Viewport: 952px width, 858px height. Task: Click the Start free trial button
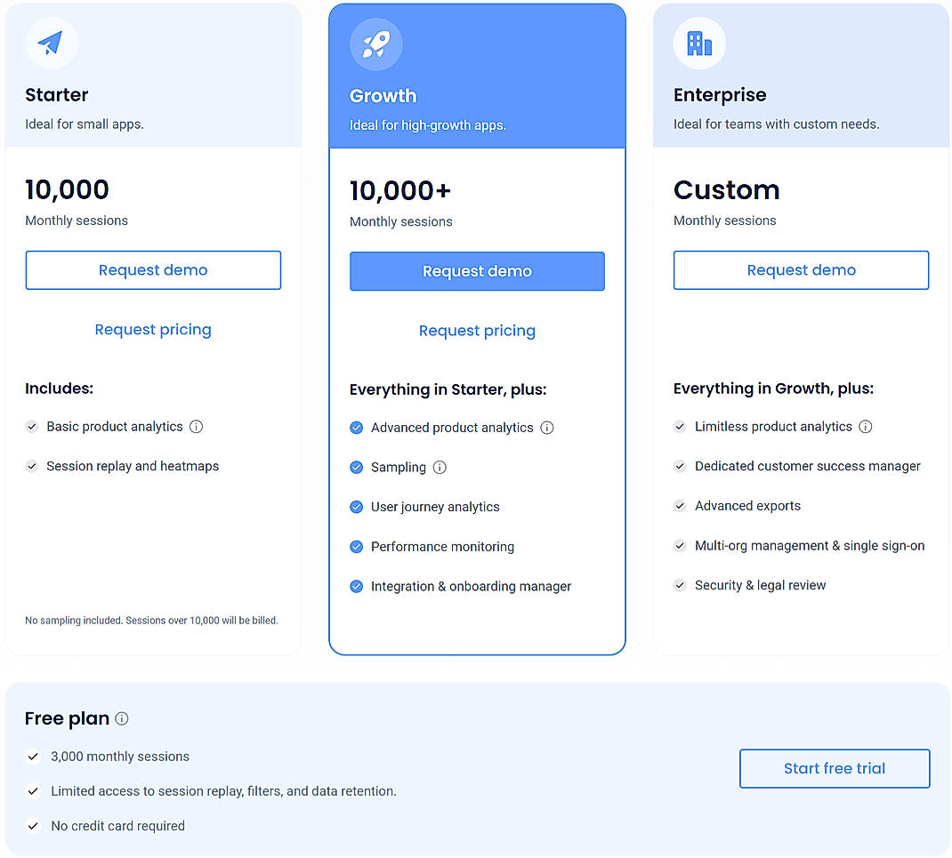coord(834,768)
